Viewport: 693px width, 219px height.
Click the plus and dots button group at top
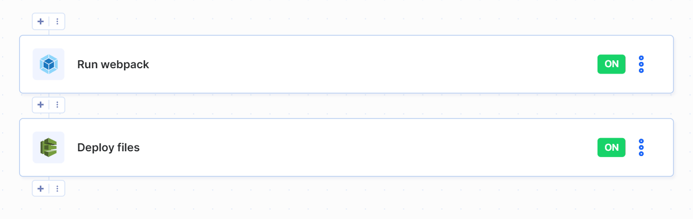pos(49,22)
